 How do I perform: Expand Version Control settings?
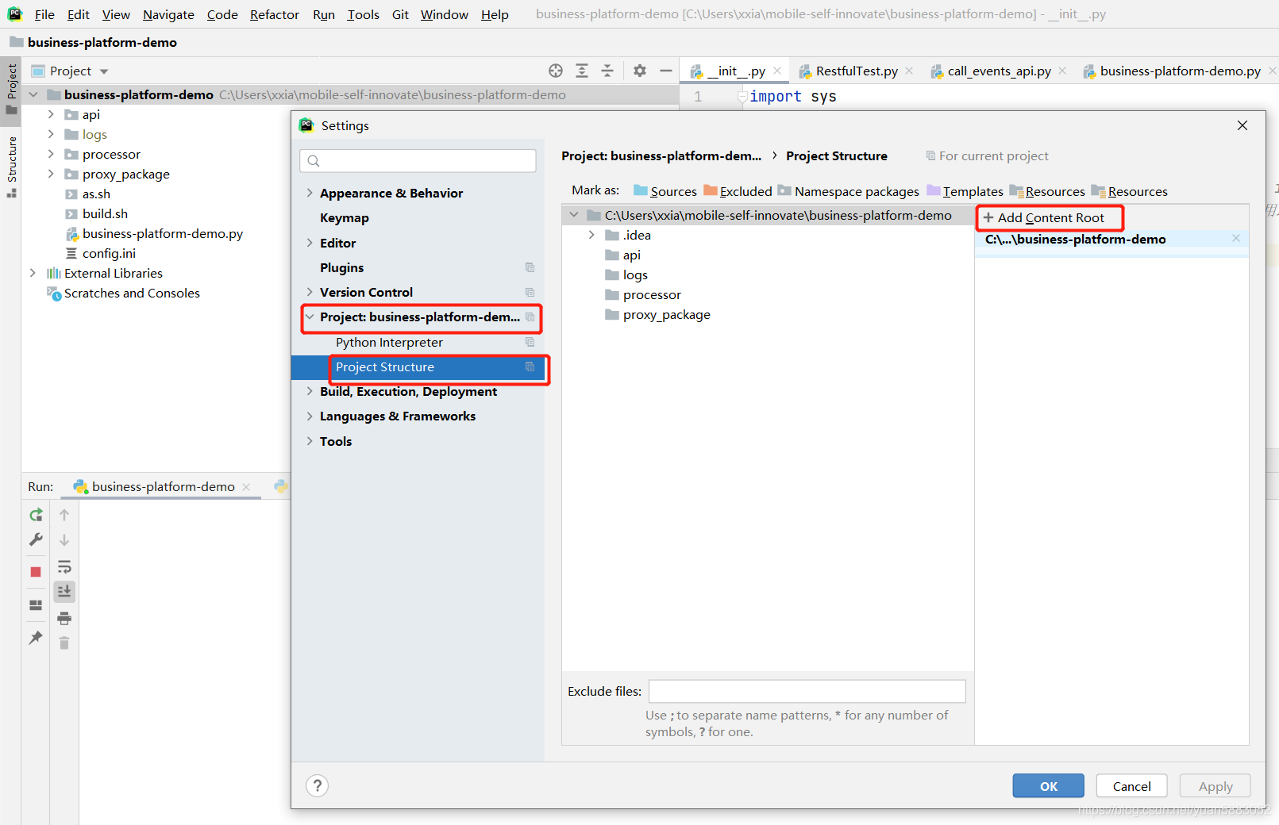click(x=310, y=292)
